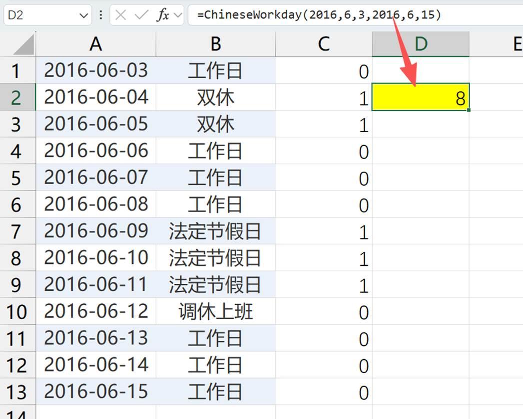523x419 pixels.
Task: Select the yellow cell containing 8
Action: 421,97
